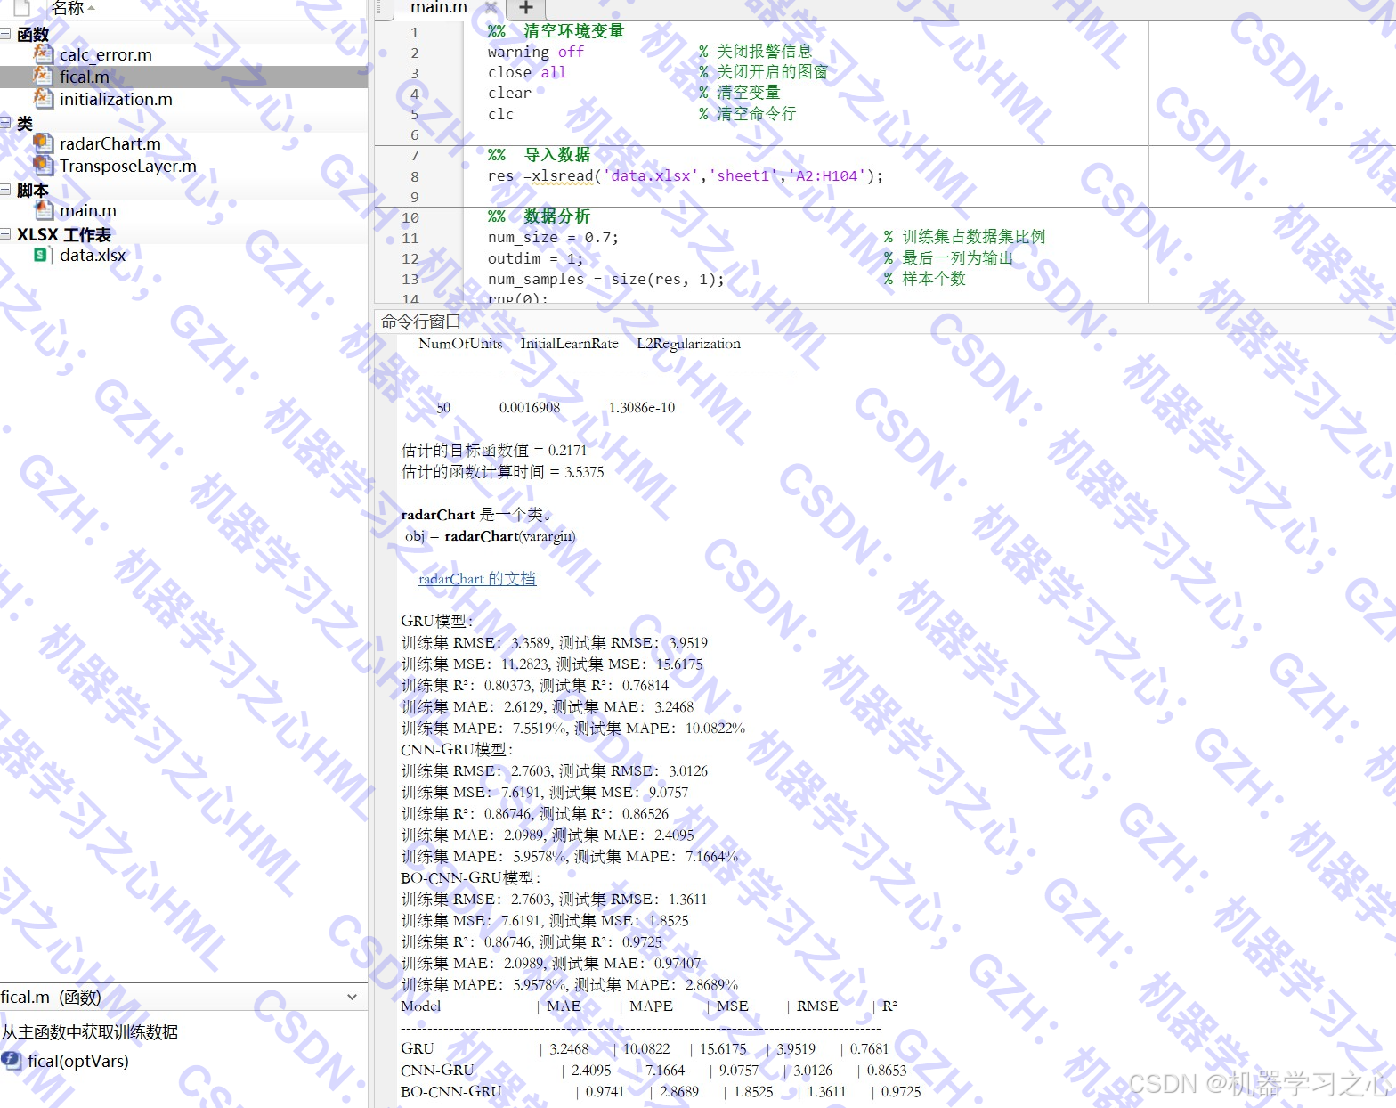Click the 'BO-CNN-GRU模型:' output heading
Image resolution: width=1396 pixels, height=1108 pixels.
471,878
